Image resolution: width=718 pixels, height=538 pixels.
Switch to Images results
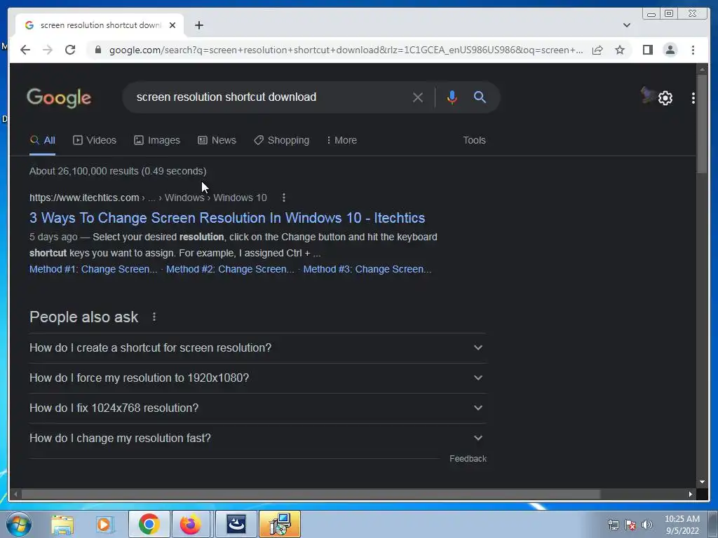157,140
